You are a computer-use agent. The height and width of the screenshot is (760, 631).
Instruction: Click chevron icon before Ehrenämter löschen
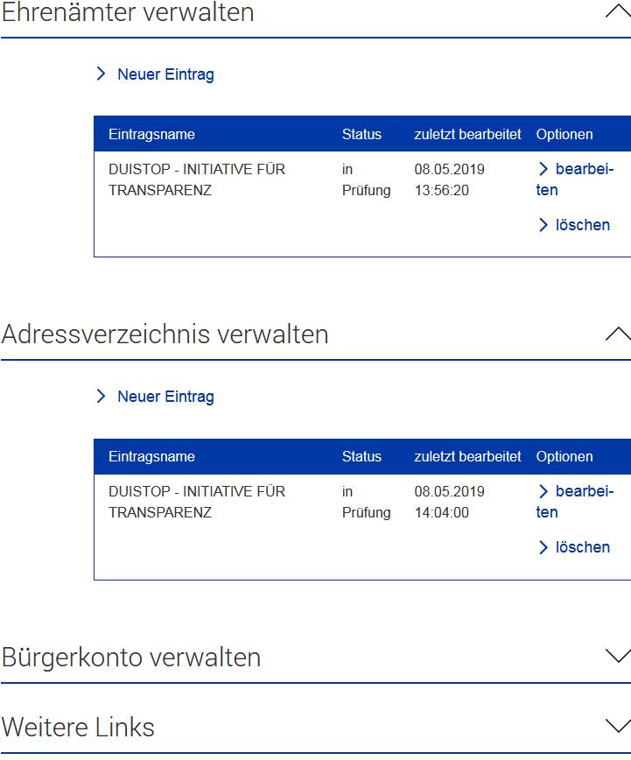pyautogui.click(x=543, y=225)
